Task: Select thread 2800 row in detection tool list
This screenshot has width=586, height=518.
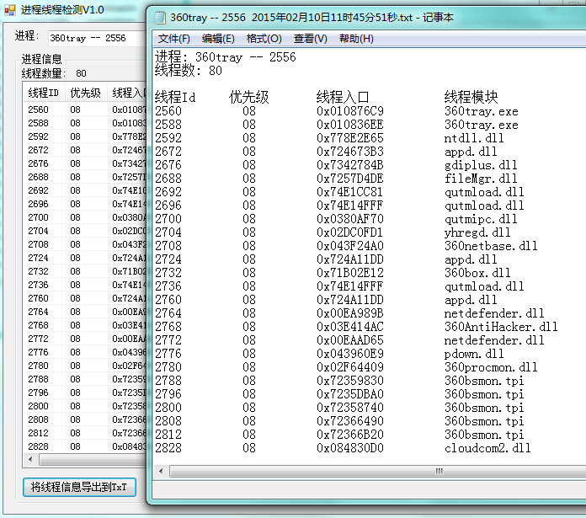Action: tap(85, 406)
